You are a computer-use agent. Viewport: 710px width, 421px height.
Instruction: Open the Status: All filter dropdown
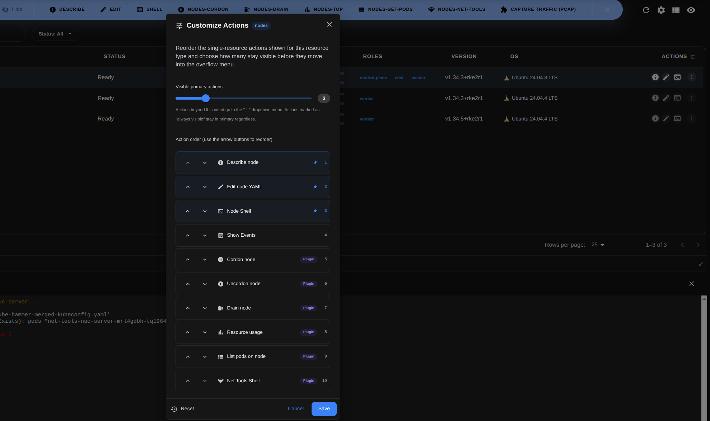point(55,34)
